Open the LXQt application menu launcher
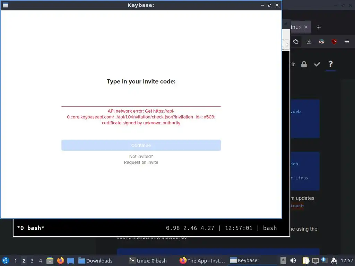Image resolution: width=355 pixels, height=266 pixels. [6, 260]
